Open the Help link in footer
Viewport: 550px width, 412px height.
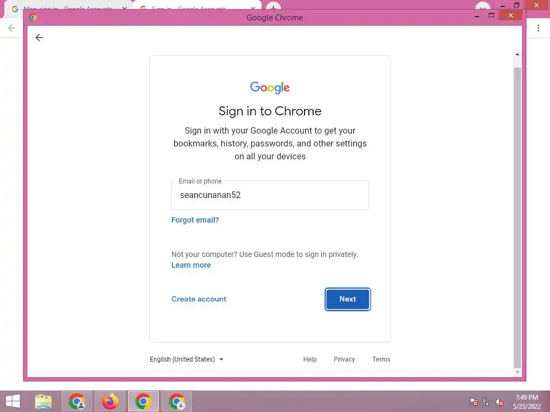tap(310, 359)
